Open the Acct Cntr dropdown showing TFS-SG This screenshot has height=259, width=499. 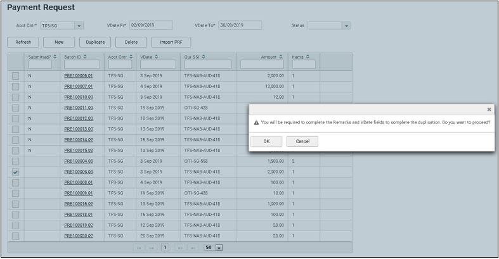point(79,26)
